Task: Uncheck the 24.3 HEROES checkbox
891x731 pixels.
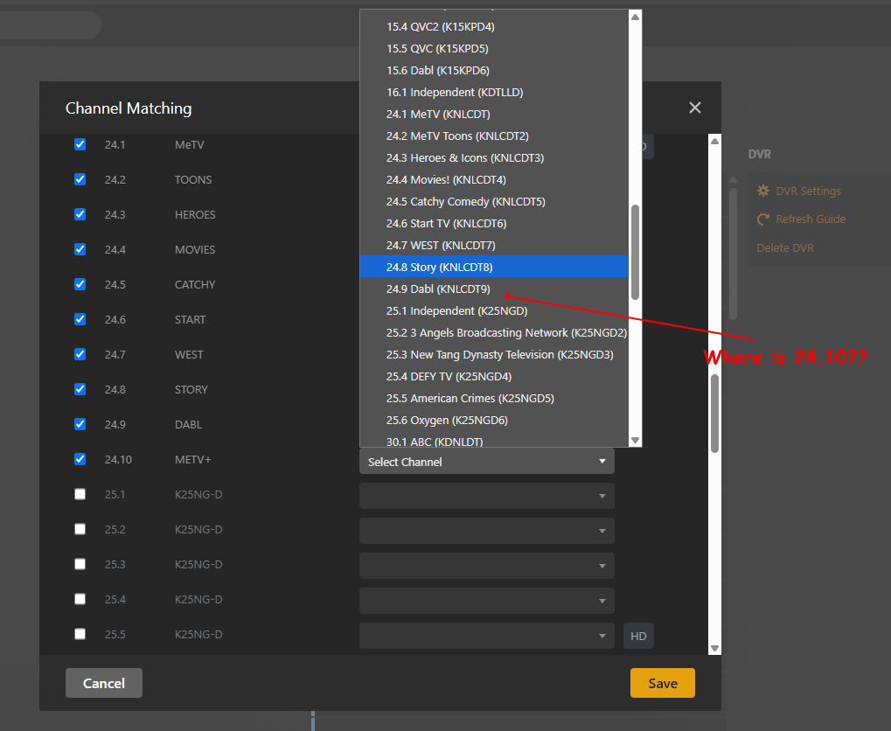Action: 80,214
